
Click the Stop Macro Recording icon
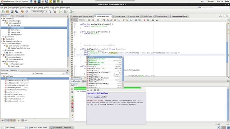click(x=148, y=20)
